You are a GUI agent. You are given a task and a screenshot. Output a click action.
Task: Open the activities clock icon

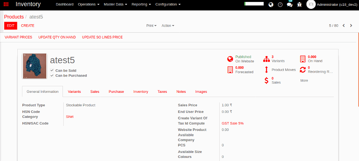click(x=280, y=5)
